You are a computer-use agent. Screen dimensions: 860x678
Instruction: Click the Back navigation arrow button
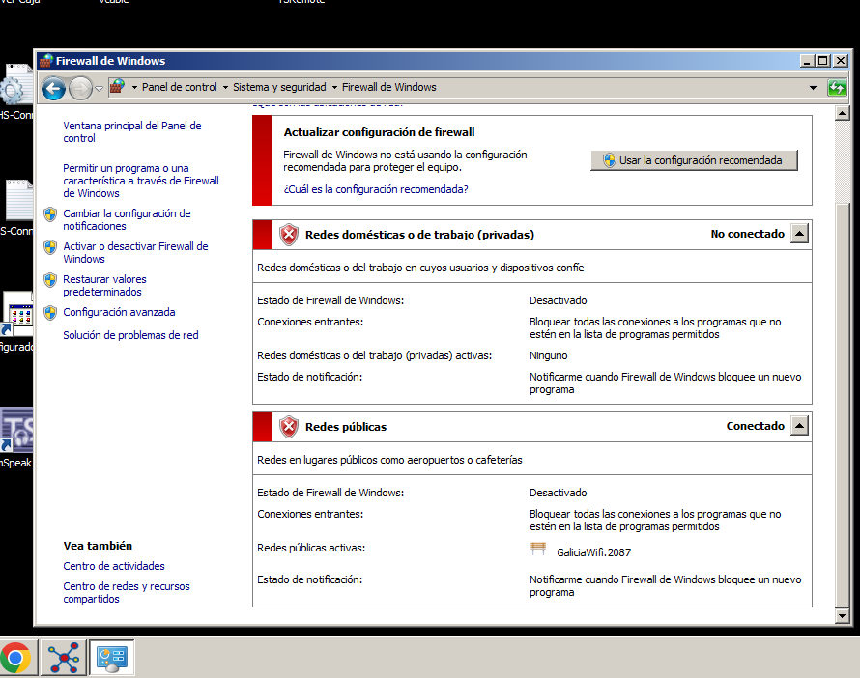[x=53, y=88]
